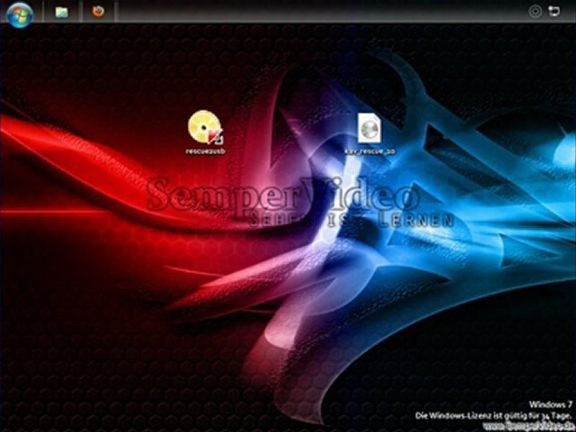Open the Explorer folder icon in taskbar

(x=61, y=12)
